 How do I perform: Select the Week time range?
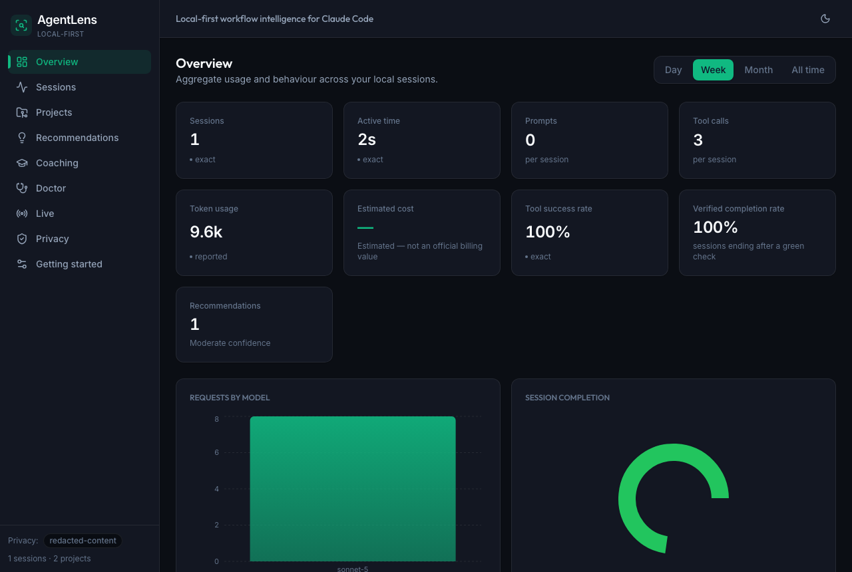pos(713,70)
